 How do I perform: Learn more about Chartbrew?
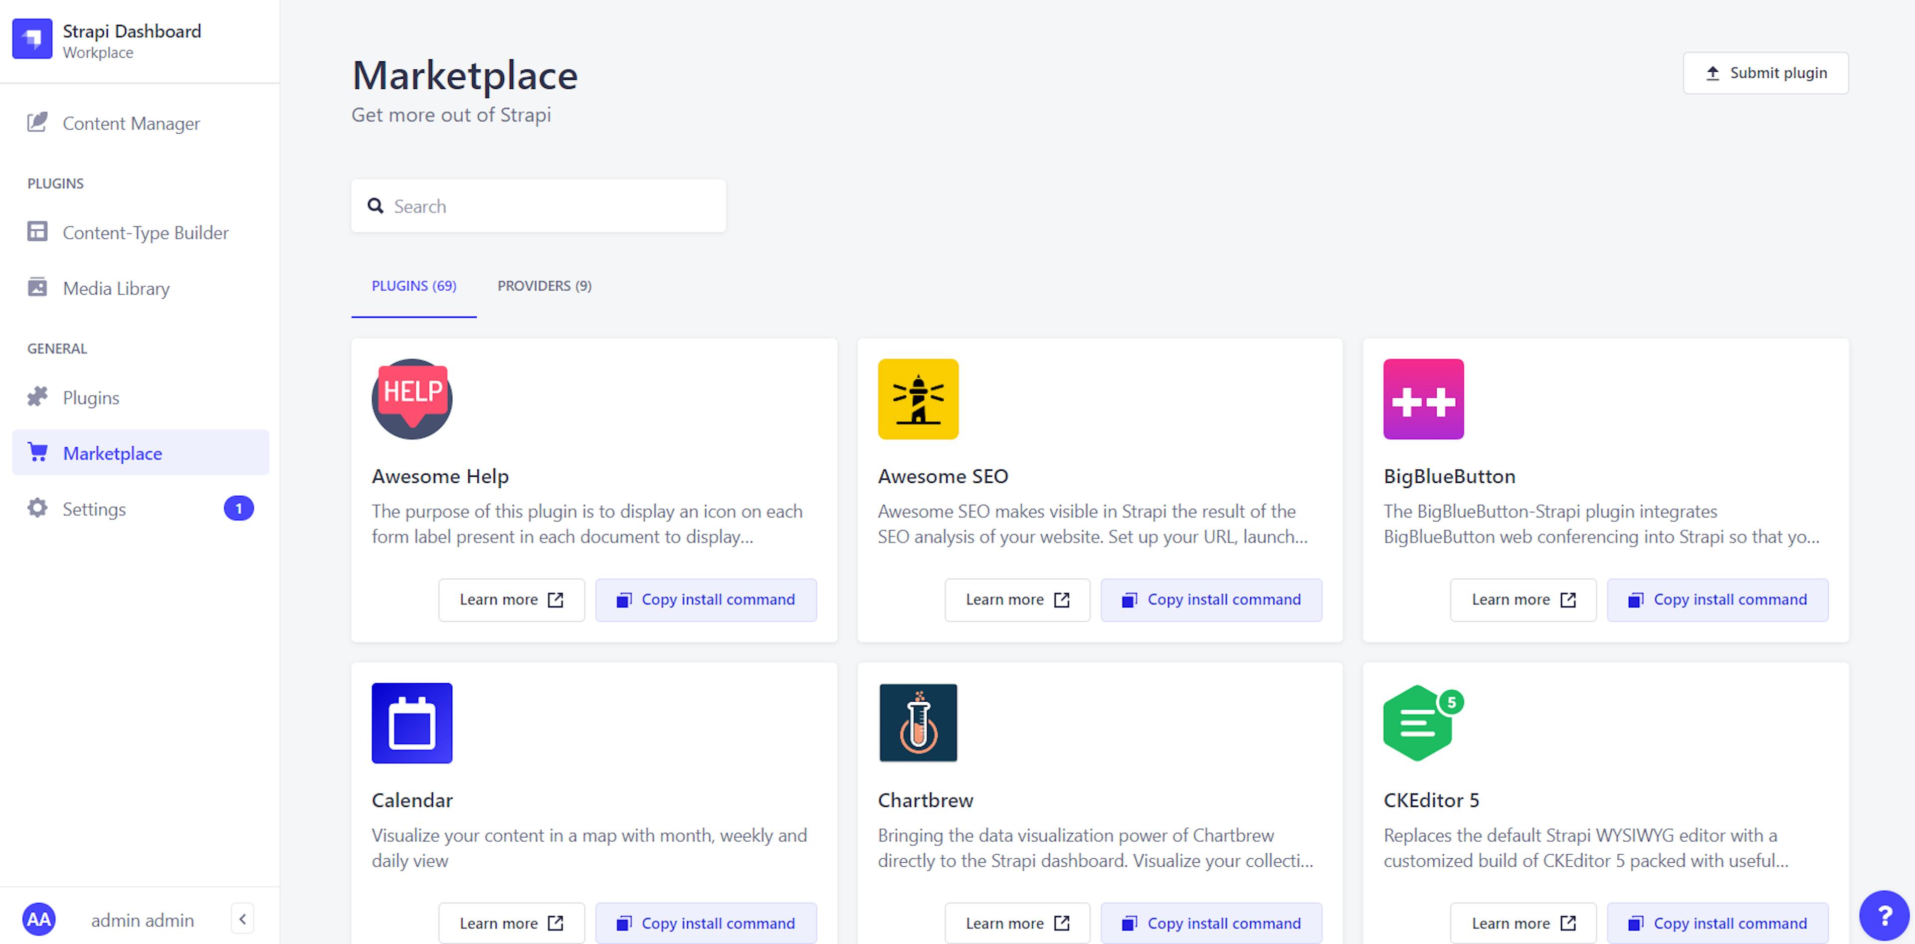1017,923
